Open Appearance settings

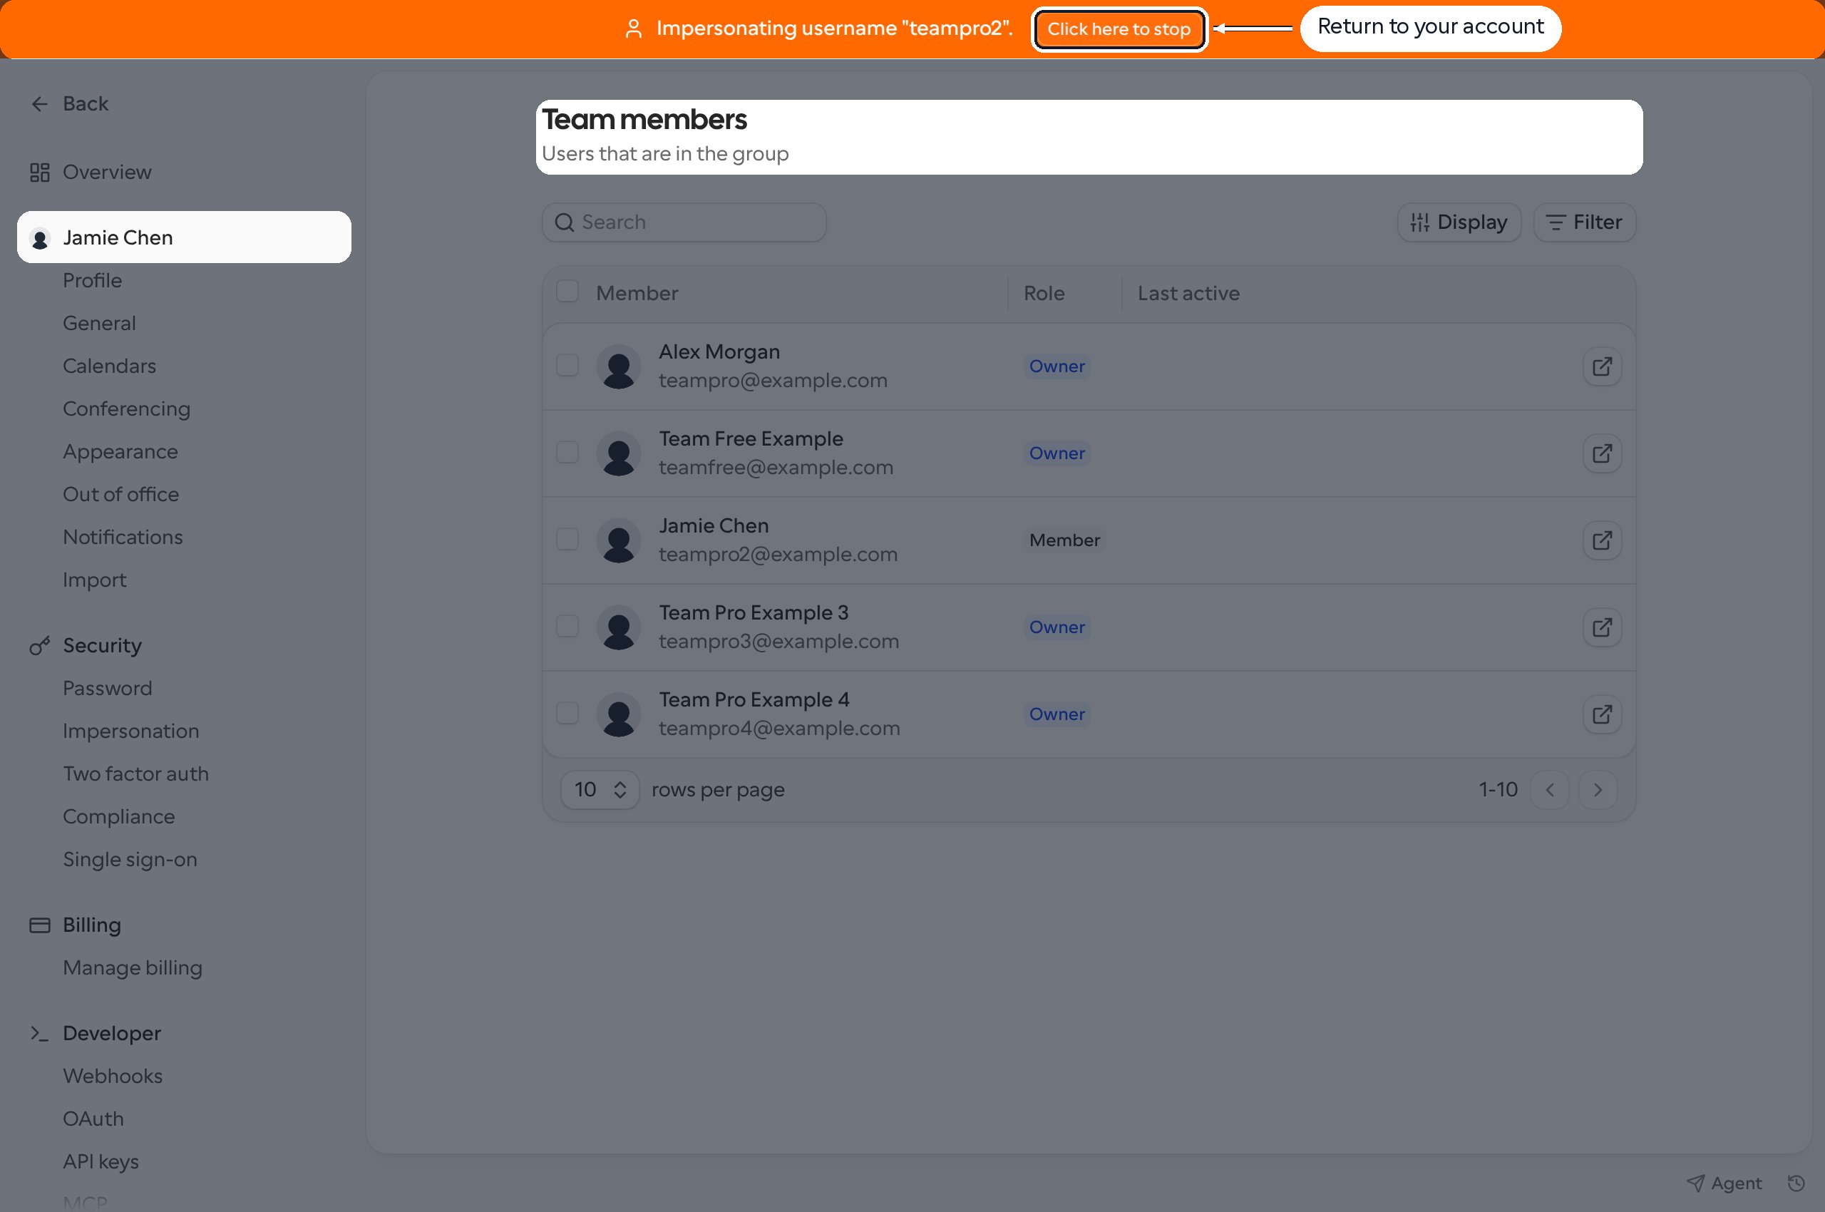click(x=120, y=451)
